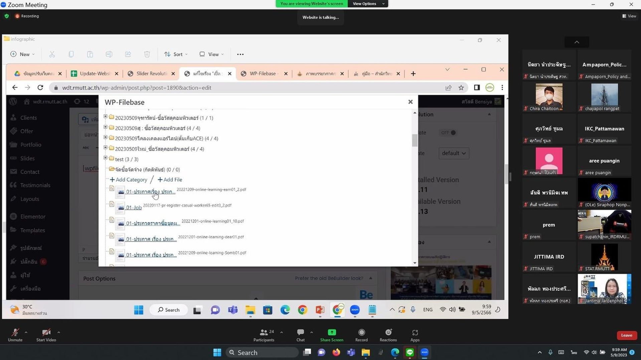Open the Zoom Apps panel
641x360 pixels.
(x=415, y=335)
